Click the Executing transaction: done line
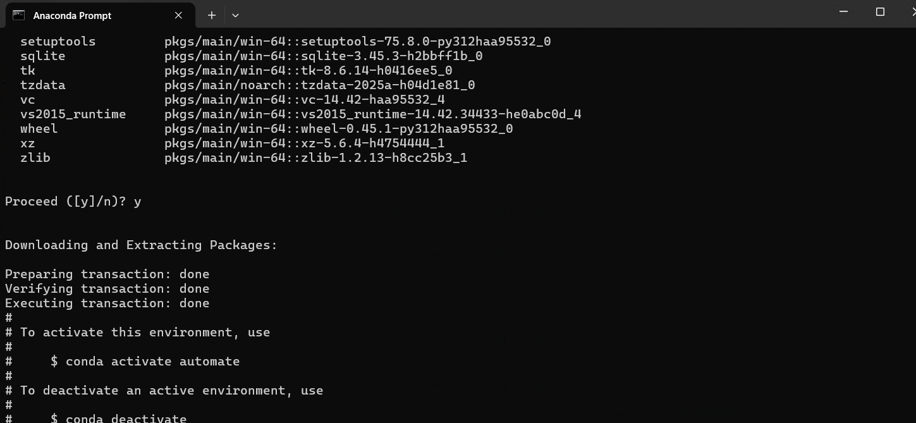Viewport: 916px width, 423px height. pos(107,303)
